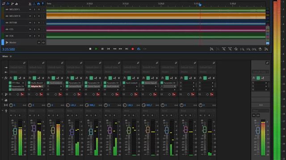
Task: Toggle the mono/stereo sum button on the Master track
Action: click(x=43, y=43)
